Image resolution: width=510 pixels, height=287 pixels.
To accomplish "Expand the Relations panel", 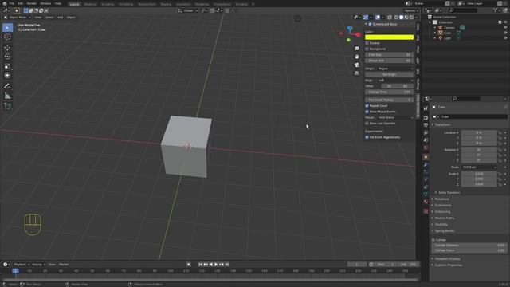I will (441, 199).
